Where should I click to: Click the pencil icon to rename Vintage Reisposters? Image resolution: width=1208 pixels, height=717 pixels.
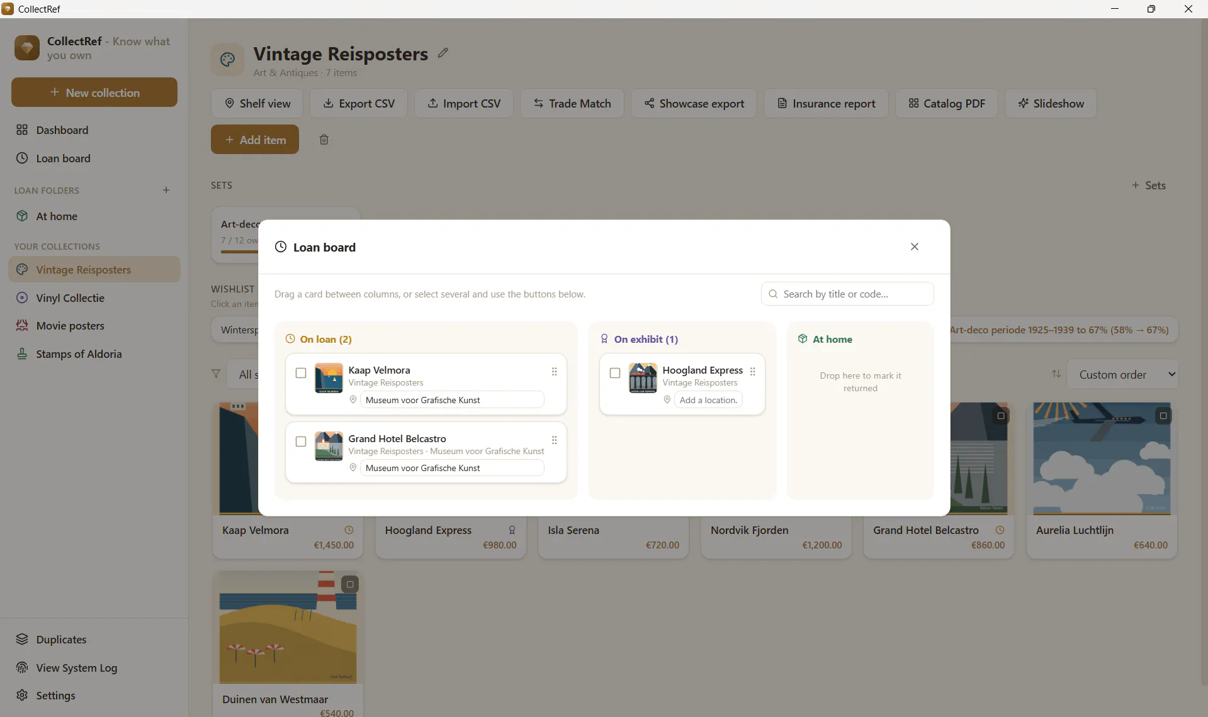(x=443, y=53)
